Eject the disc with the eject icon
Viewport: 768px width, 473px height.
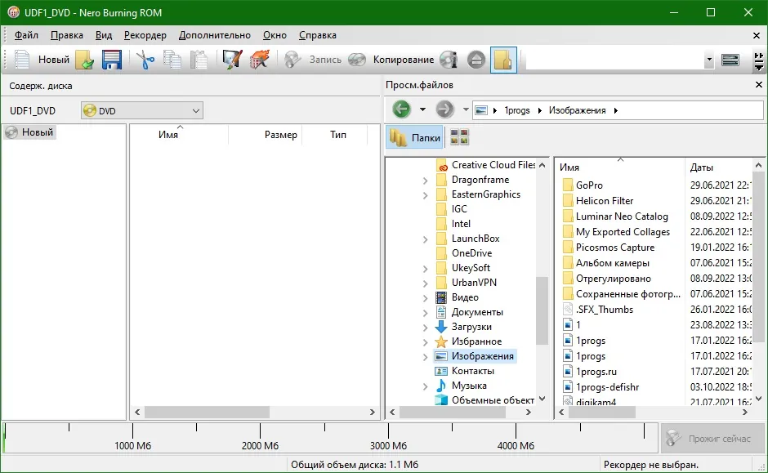tap(476, 60)
